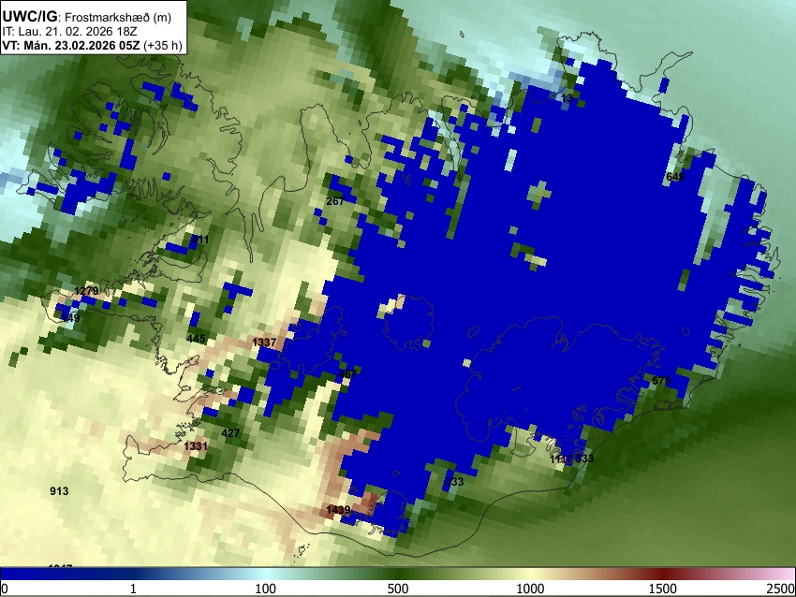
Task: Click the map value '1439' near south coast
Action: (338, 510)
